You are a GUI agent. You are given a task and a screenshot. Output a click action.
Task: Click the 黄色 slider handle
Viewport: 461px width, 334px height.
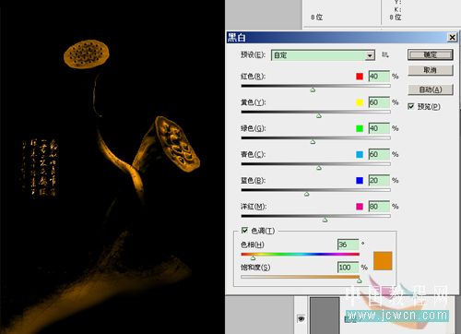coord(319,115)
